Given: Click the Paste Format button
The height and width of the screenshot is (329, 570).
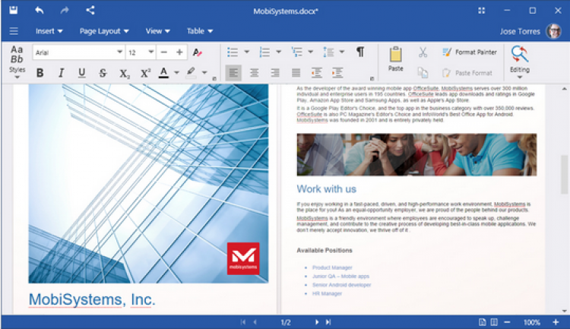Looking at the screenshot, I should [x=467, y=73].
